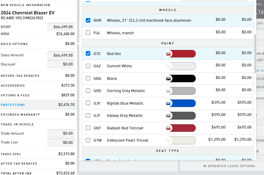Check GJY Galaxy Grey Metallic paint

pyautogui.click(x=88, y=115)
